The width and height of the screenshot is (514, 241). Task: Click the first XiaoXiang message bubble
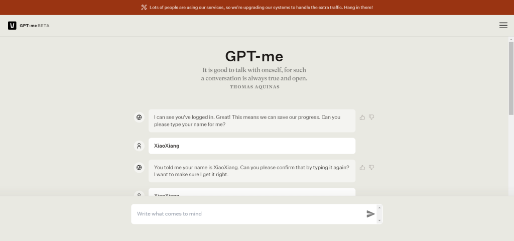coord(252,146)
